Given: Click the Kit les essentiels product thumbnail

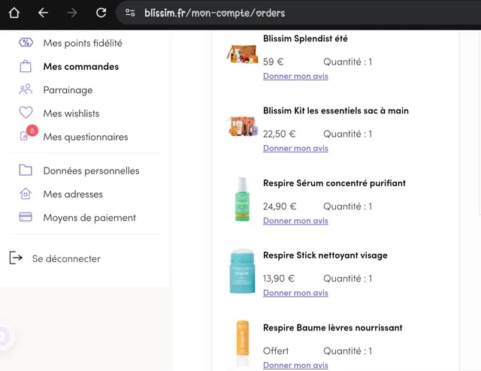Looking at the screenshot, I should [242, 126].
